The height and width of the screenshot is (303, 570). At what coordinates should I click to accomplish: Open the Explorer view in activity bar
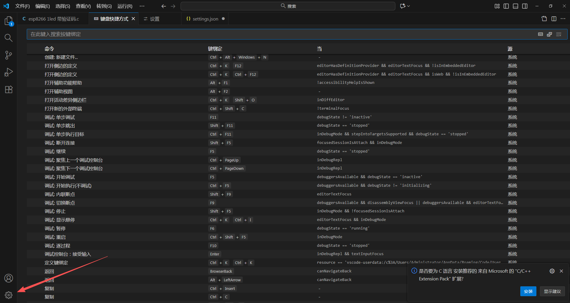[x=9, y=21]
